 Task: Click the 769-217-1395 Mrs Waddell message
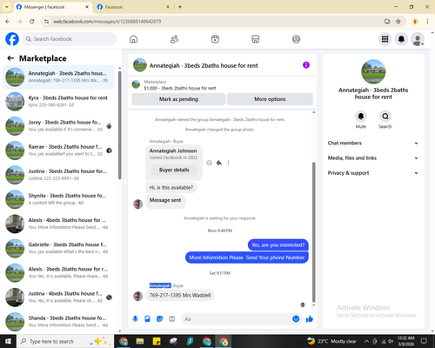pyautogui.click(x=180, y=296)
